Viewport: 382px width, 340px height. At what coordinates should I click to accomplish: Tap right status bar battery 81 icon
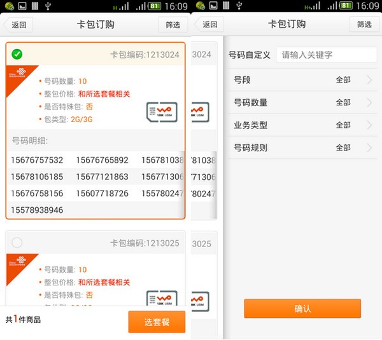tap(346, 6)
